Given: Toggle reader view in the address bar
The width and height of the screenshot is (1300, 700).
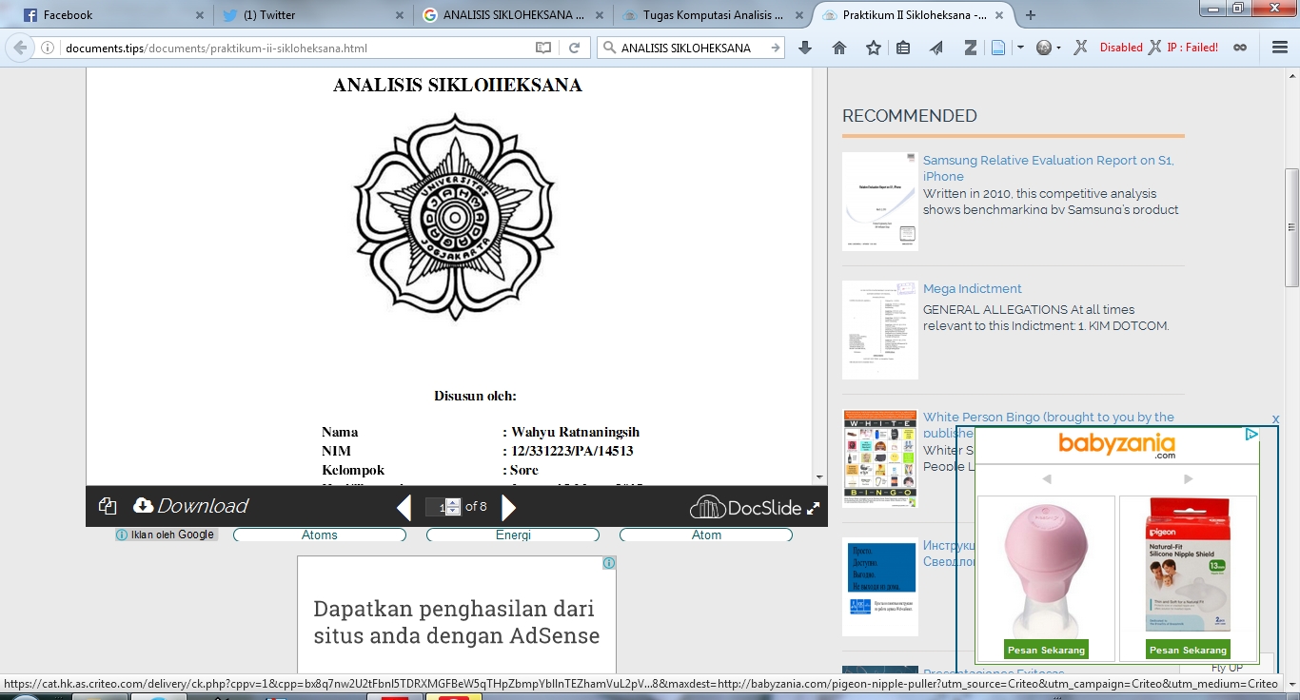Looking at the screenshot, I should pyautogui.click(x=542, y=48).
